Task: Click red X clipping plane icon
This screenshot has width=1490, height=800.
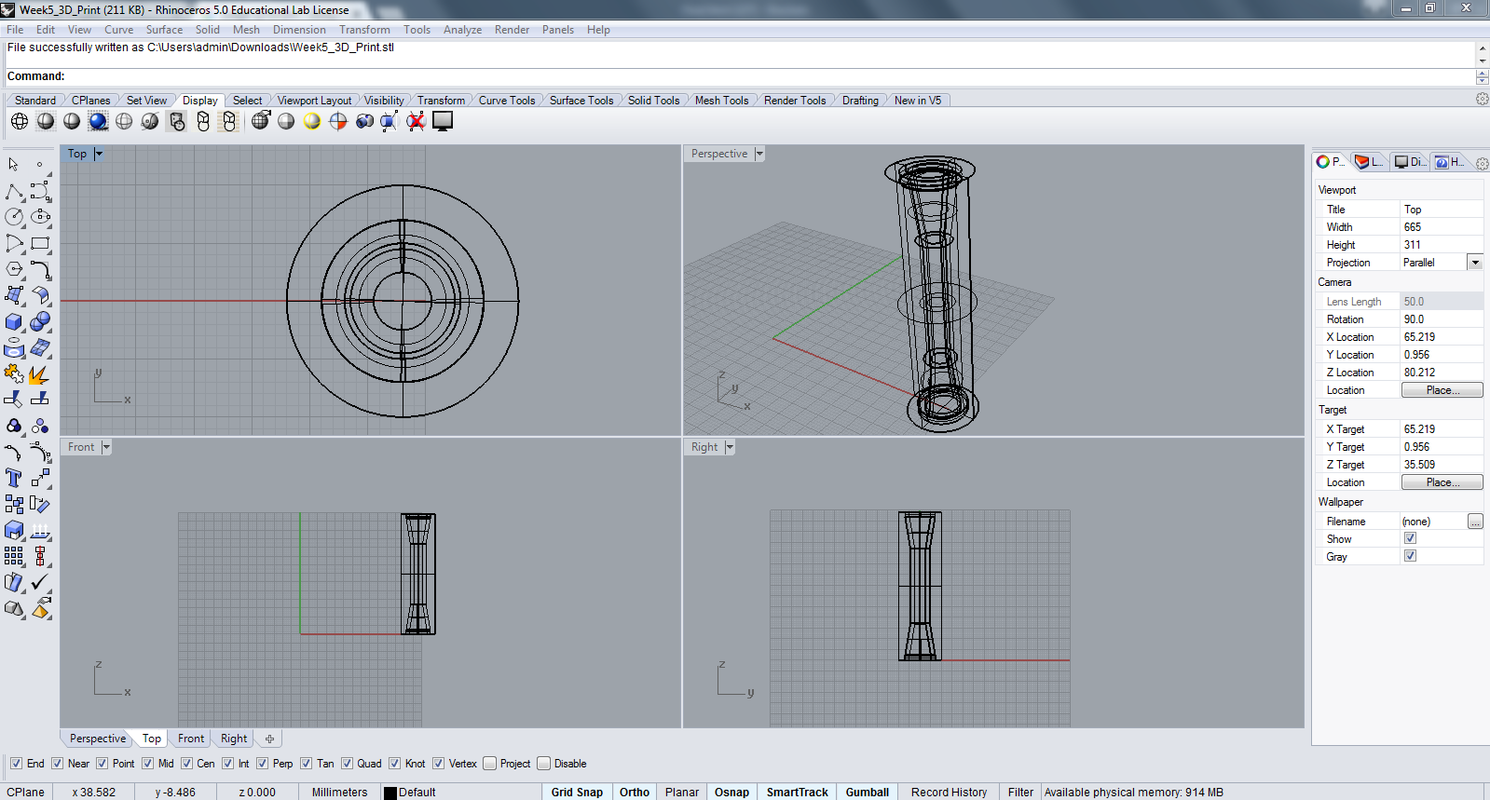Action: pos(417,121)
